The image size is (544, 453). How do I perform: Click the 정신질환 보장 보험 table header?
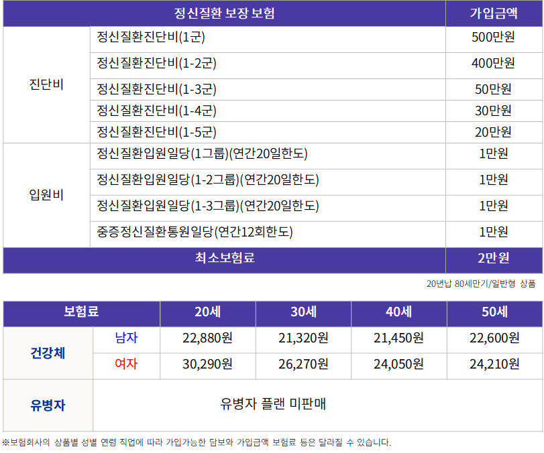click(x=224, y=13)
